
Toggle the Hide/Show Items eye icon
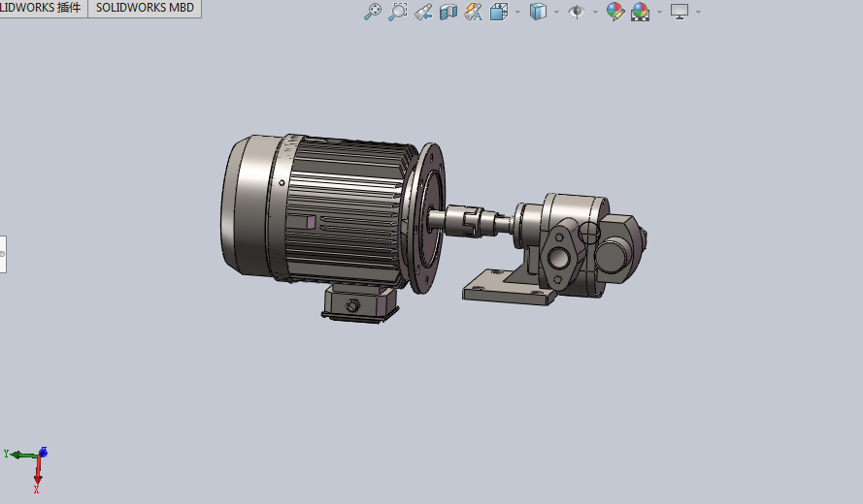point(577,12)
